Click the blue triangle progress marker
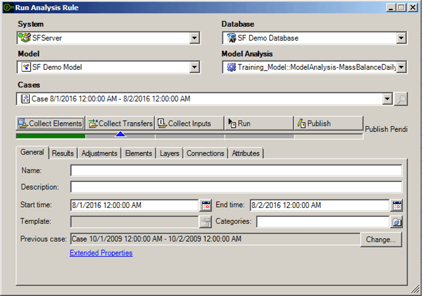The width and height of the screenshot is (423, 296). click(x=120, y=134)
